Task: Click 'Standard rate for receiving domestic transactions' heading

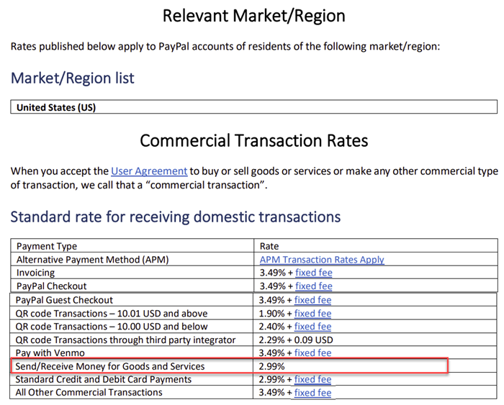Action: (176, 217)
